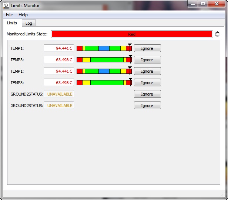Image resolution: width=228 pixels, height=200 pixels.
Task: Ignore the second TEMP1 limit
Action: [147, 71]
